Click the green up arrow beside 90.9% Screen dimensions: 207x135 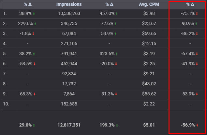[x=196, y=24]
